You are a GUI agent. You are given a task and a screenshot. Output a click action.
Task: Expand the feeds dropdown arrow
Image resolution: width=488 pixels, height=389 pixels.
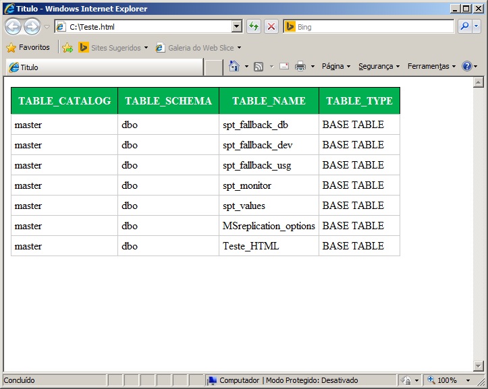(x=272, y=66)
